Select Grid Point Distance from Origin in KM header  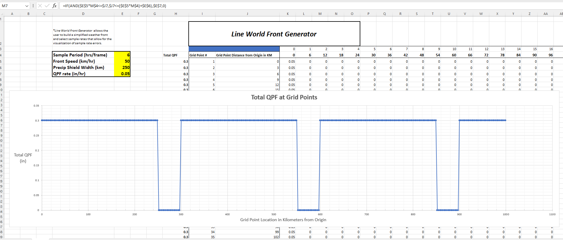(x=247, y=55)
